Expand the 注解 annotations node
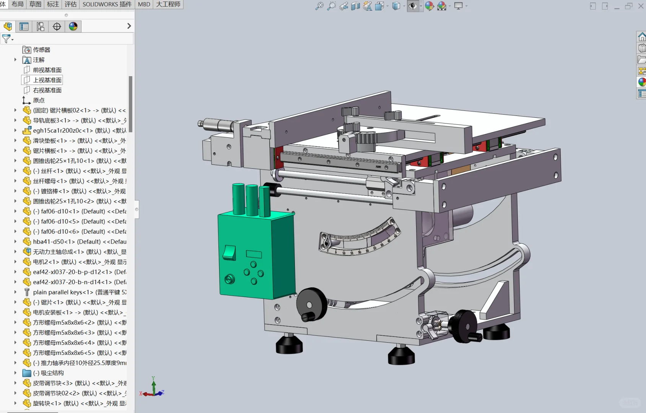Screen dimensions: 646x413 tap(15, 60)
